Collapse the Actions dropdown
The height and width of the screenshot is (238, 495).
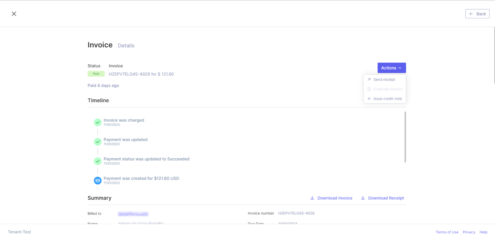click(x=391, y=68)
